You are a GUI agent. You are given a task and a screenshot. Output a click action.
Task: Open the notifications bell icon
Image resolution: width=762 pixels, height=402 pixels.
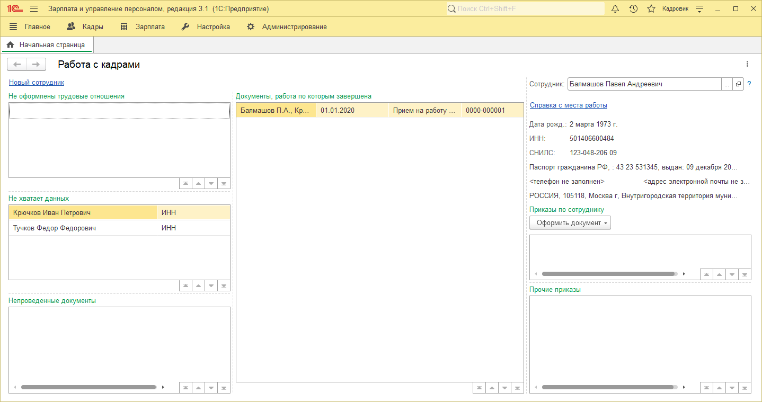point(615,9)
